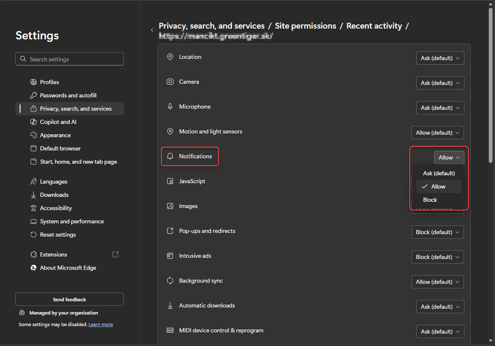This screenshot has height=346, width=495.
Task: Click the lock icon beside Privacy, search, and services
Action: (34, 109)
